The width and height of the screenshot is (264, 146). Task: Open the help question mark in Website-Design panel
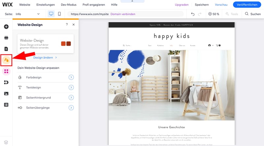(x=67, y=24)
